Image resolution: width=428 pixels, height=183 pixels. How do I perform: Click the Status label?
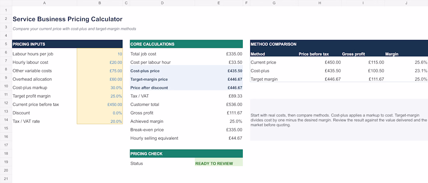137,164
